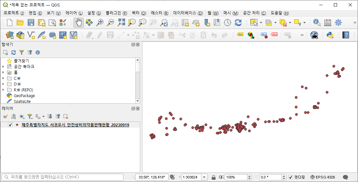Save the project with floppy disk icon
The height and width of the screenshot is (182, 358).
31,23
